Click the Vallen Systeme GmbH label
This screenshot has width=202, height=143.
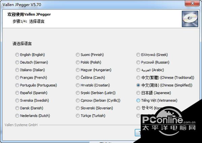pyautogui.click(x=21, y=125)
